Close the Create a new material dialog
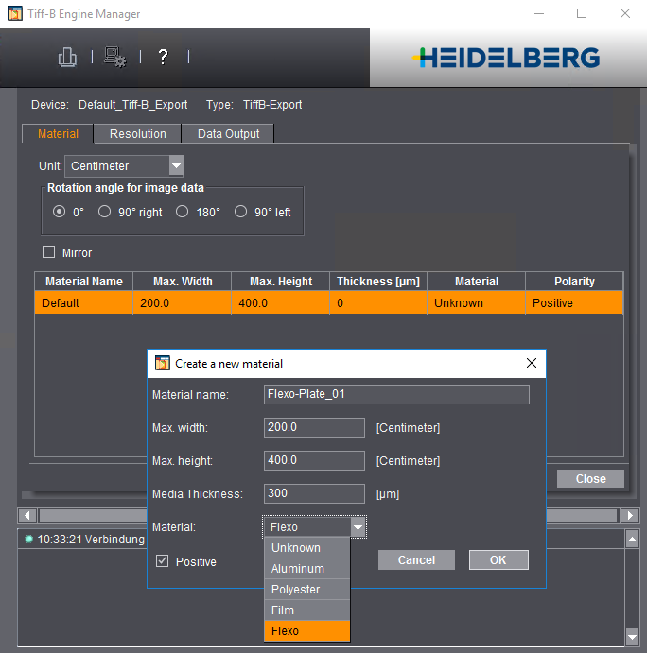The width and height of the screenshot is (647, 653). pyautogui.click(x=531, y=363)
